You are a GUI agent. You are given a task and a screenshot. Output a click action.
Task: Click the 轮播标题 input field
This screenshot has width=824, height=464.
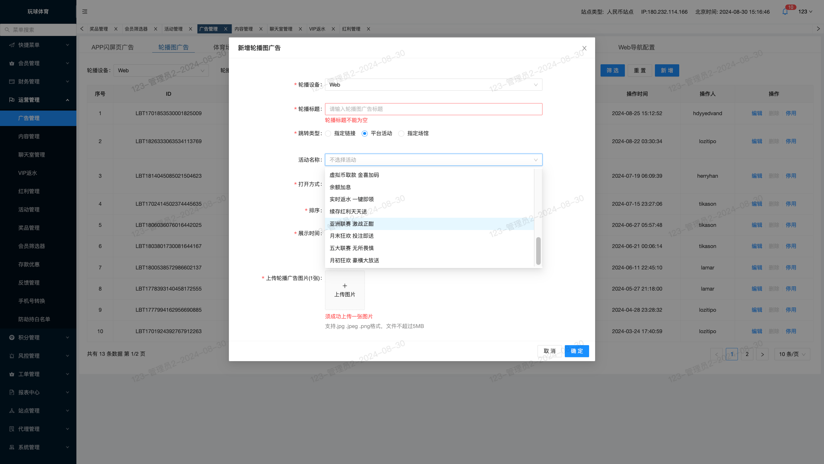click(x=433, y=109)
